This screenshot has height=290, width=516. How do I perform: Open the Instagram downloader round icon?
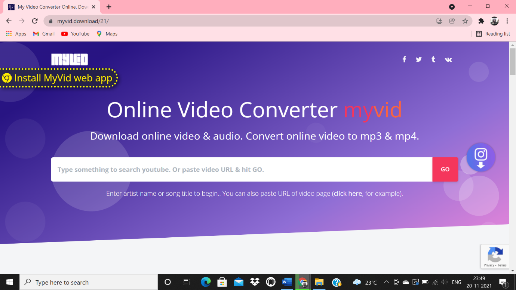[481, 157]
